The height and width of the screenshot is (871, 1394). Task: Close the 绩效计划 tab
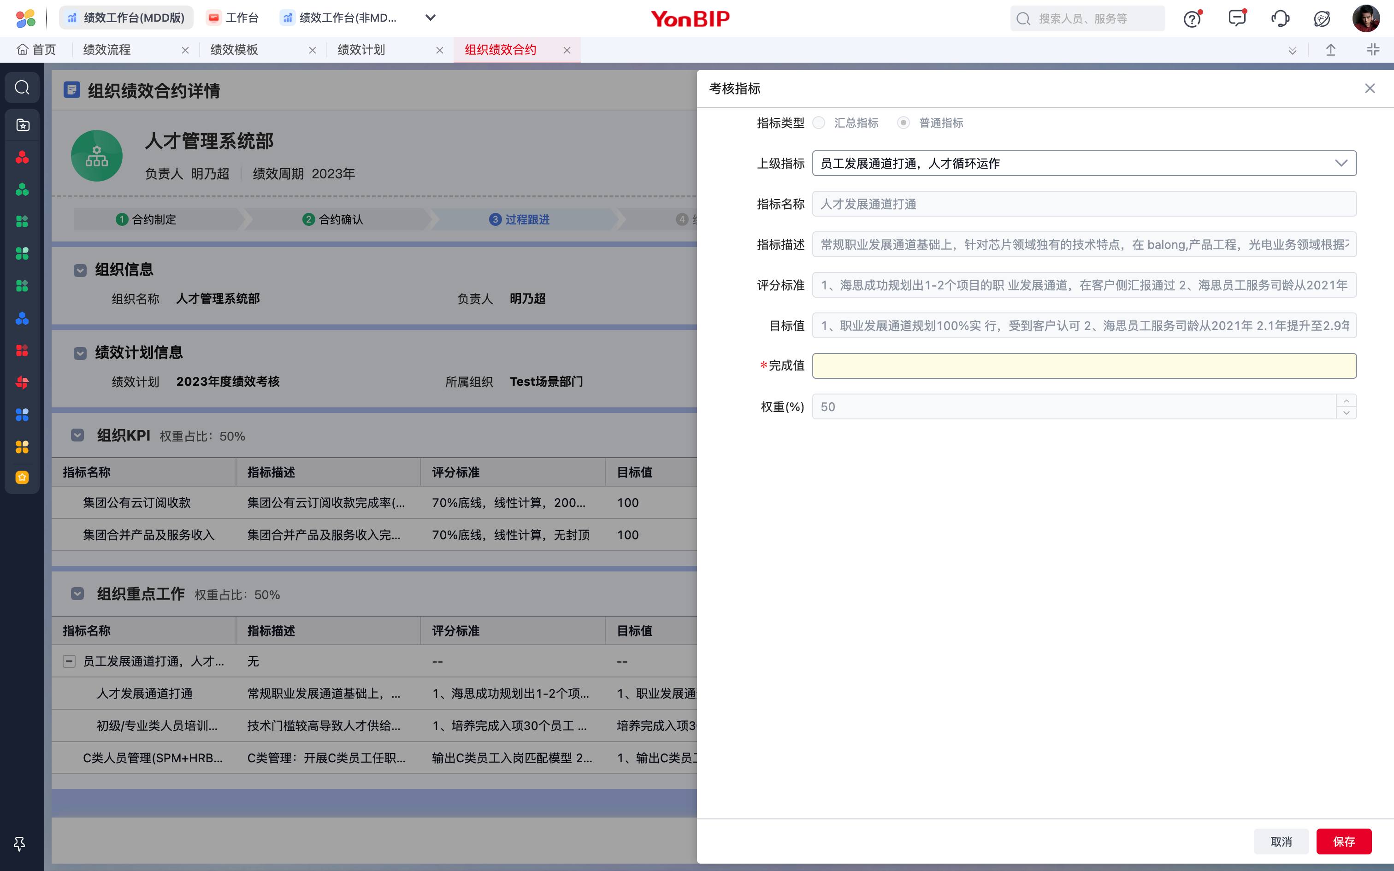coord(439,50)
